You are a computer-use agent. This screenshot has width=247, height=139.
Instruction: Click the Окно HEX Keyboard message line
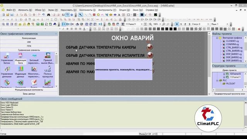click(9, 103)
